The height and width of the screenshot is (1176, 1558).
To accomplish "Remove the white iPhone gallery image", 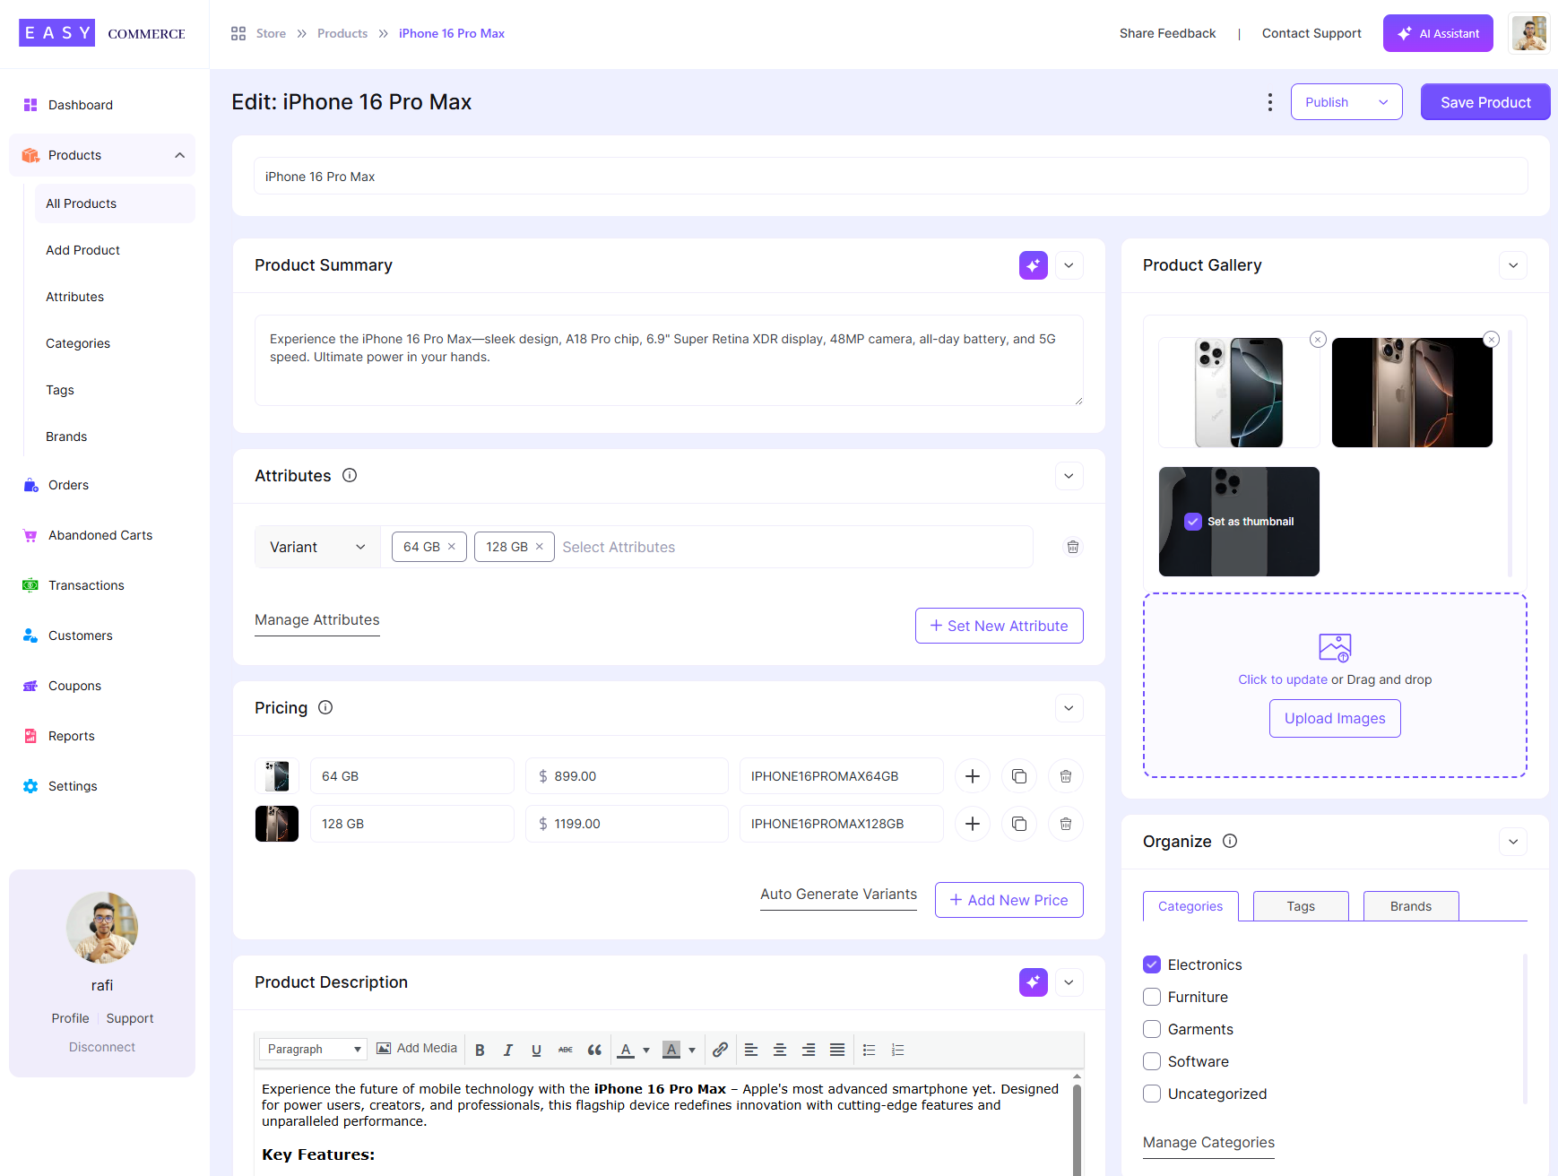I will (1318, 340).
